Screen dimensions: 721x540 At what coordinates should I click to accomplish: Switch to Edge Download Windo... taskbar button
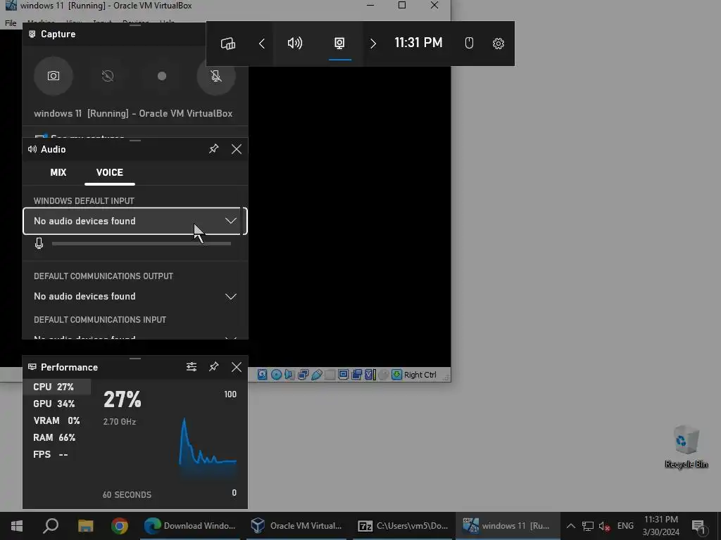tap(190, 526)
